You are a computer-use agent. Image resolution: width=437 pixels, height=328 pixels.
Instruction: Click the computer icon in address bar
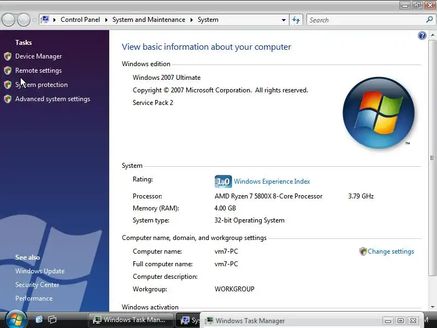[45, 20]
